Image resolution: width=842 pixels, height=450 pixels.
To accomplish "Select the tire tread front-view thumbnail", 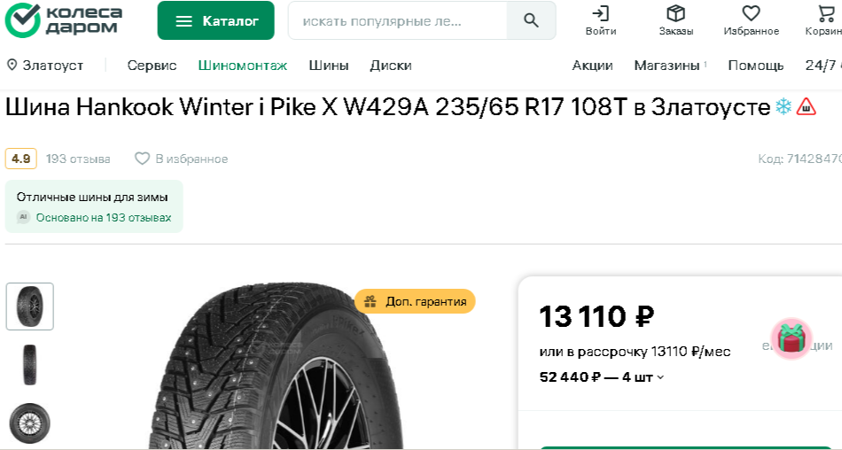I will point(30,365).
